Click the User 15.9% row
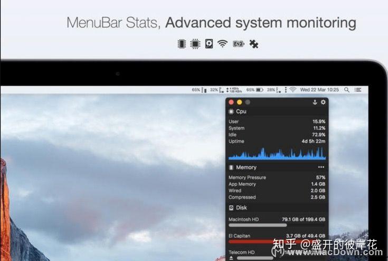Viewport: 388px width, 261px height. click(277, 122)
